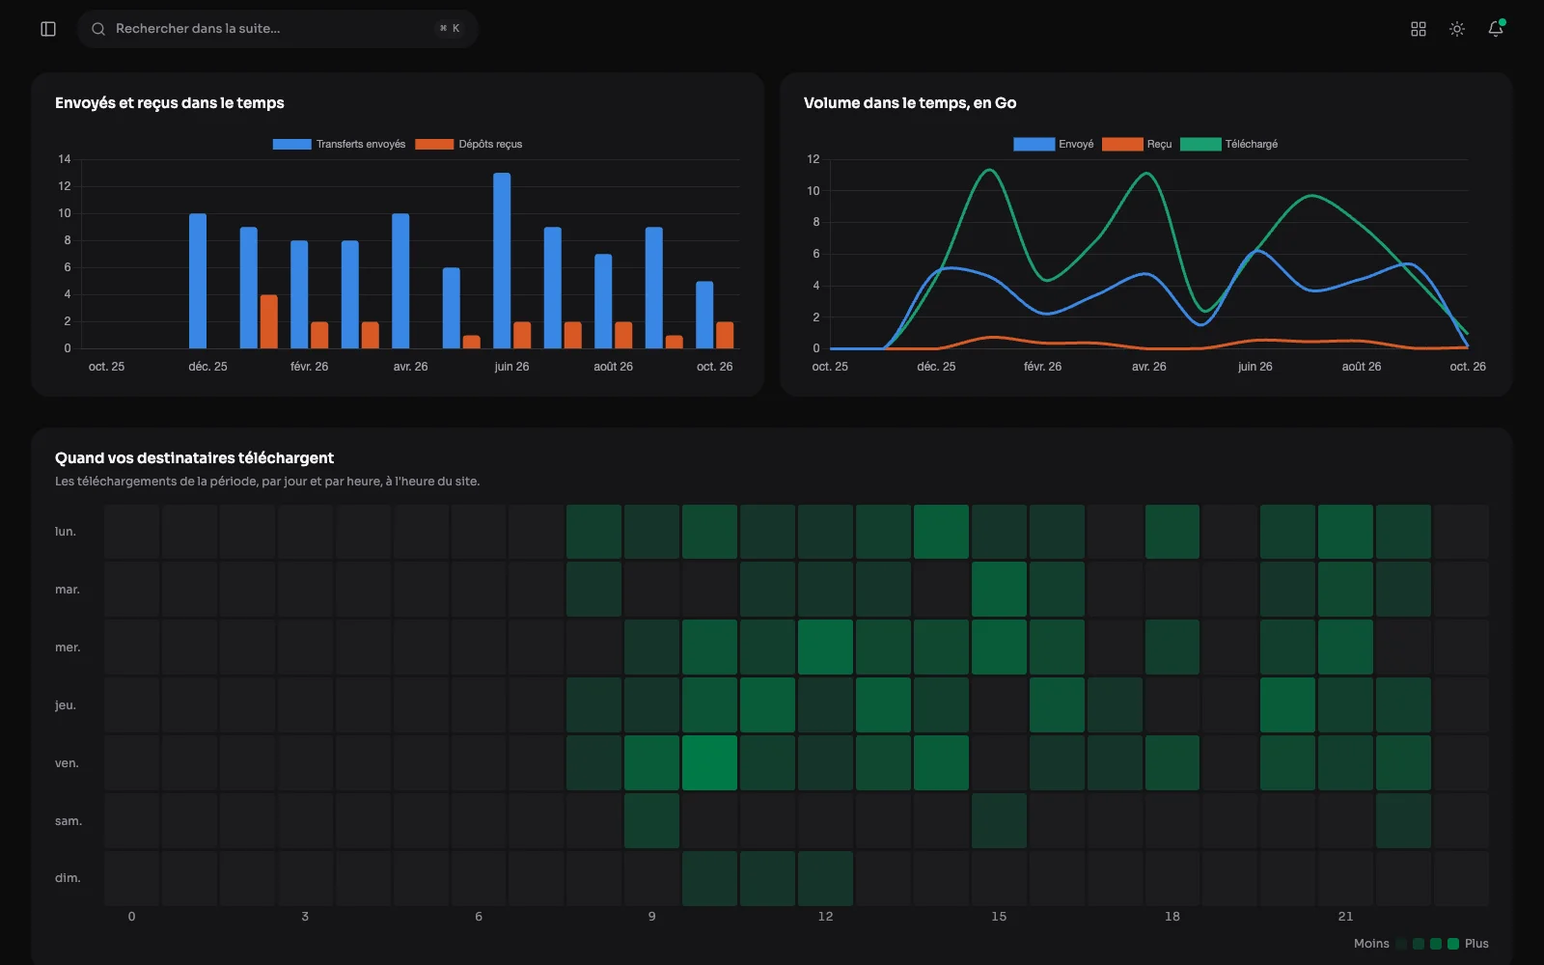
Task: Click févr. 26 label under the volume chart
Action: [x=1042, y=367]
